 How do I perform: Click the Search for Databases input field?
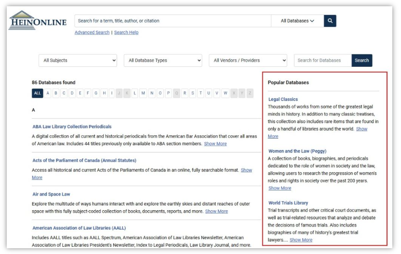click(322, 61)
